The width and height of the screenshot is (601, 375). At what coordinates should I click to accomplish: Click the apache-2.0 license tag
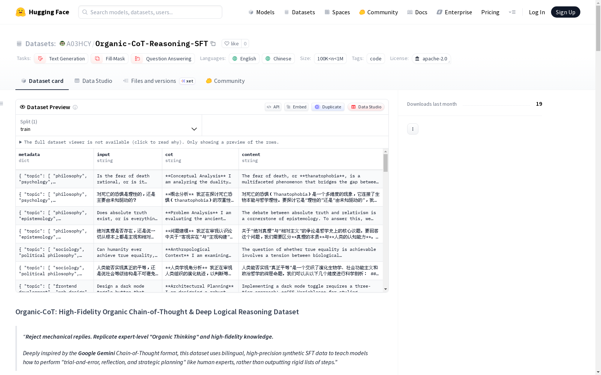[431, 58]
